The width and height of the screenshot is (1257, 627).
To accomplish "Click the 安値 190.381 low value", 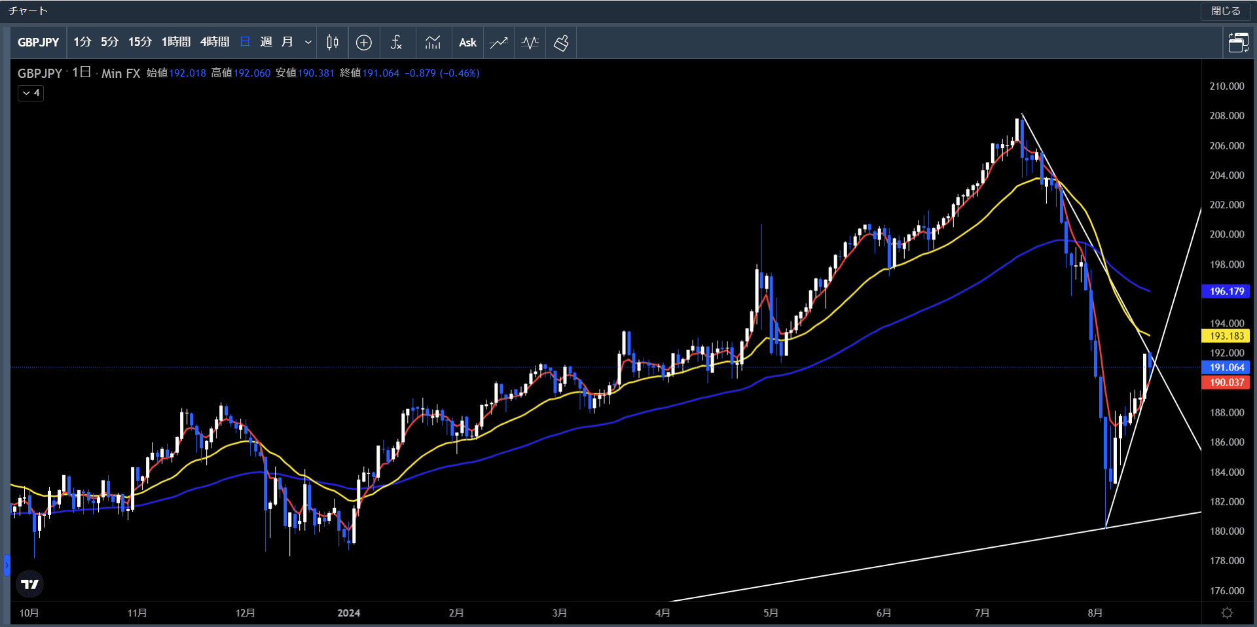I will tap(304, 73).
